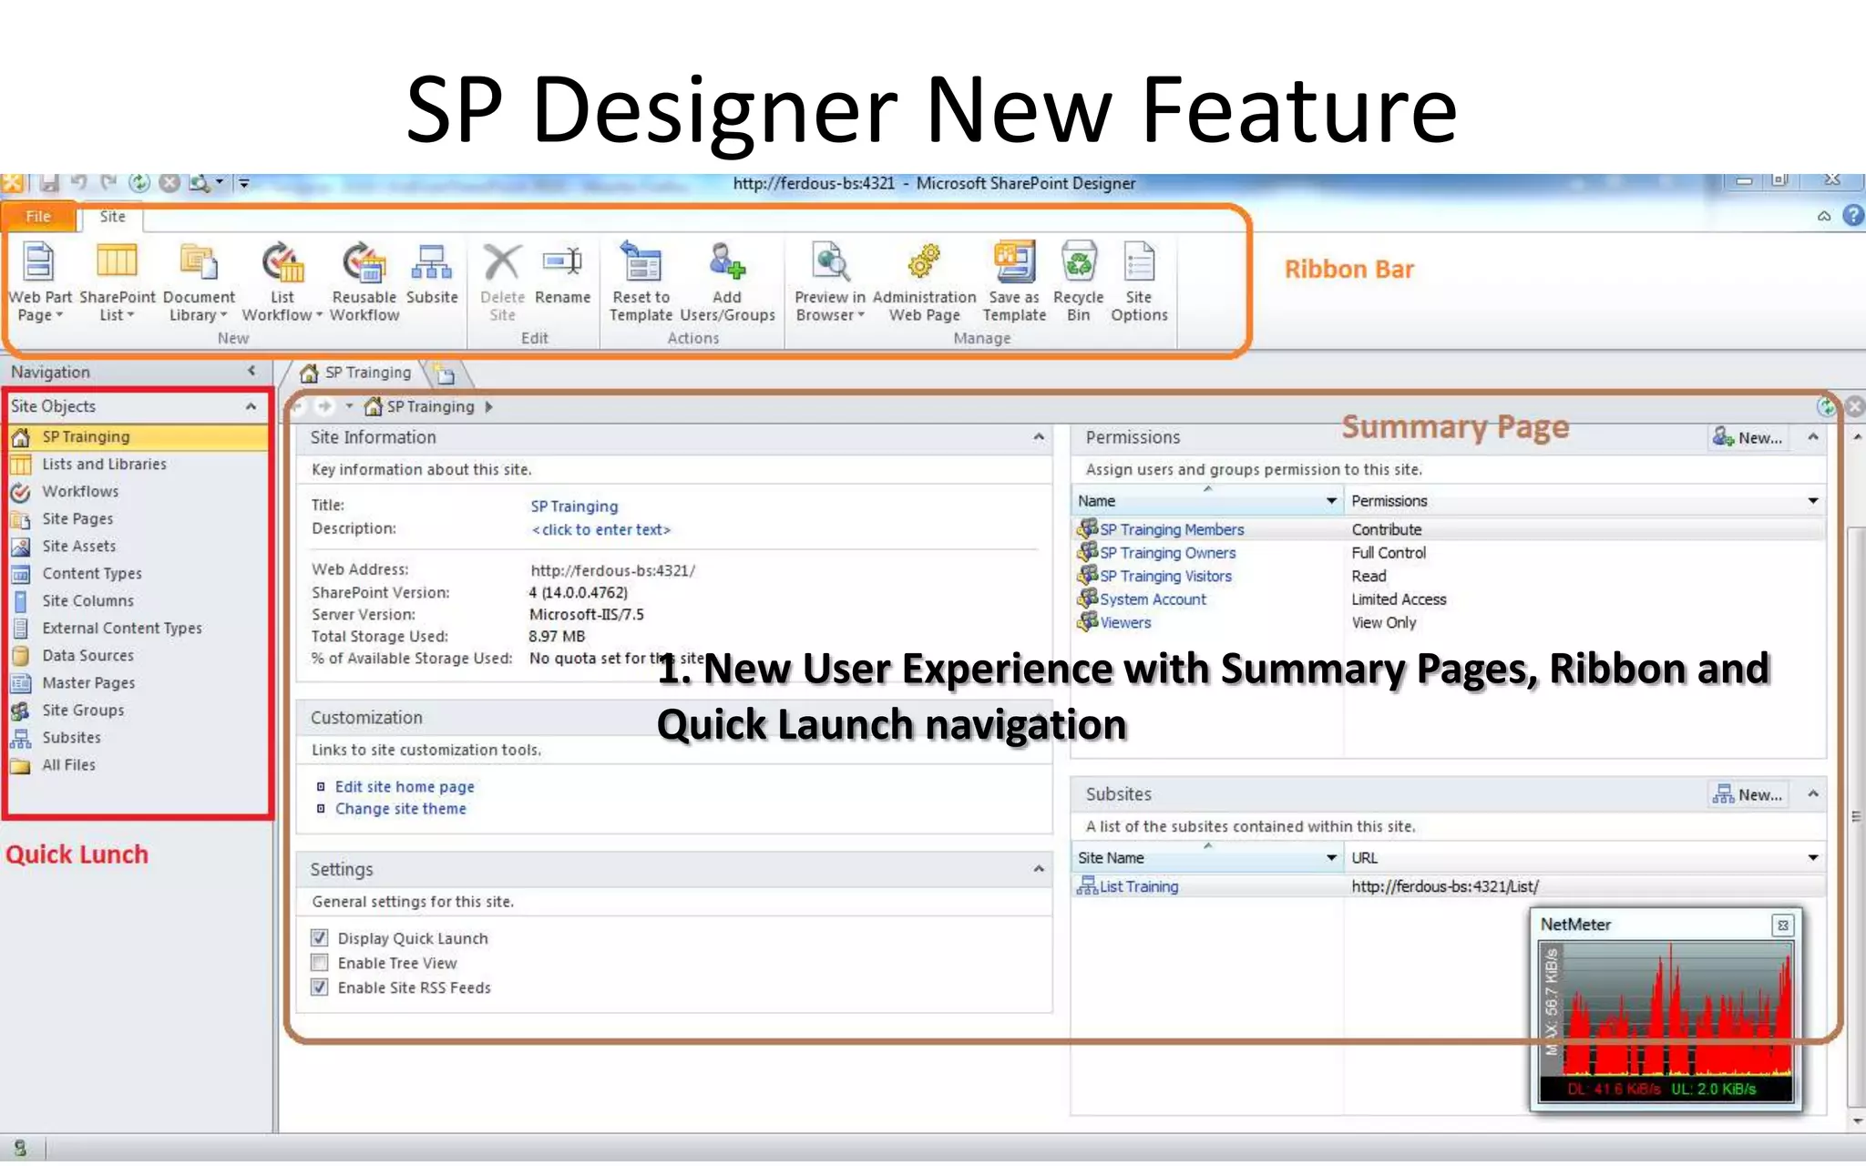1866x1166 pixels.
Task: Go to the Lists and Libraries node
Action: click(x=104, y=465)
